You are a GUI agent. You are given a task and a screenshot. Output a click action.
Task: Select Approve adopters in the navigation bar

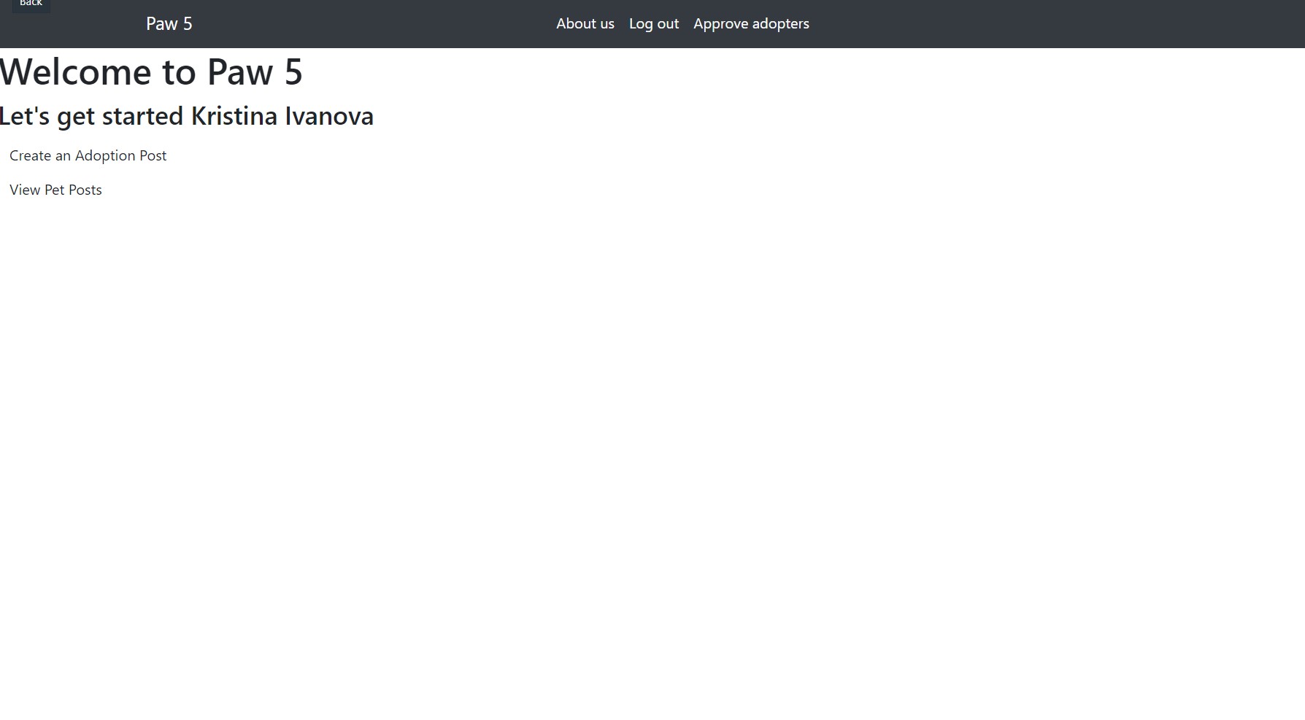pyautogui.click(x=750, y=24)
